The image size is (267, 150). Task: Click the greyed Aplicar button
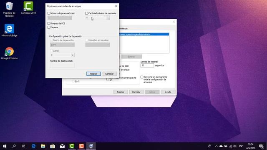(x=152, y=92)
